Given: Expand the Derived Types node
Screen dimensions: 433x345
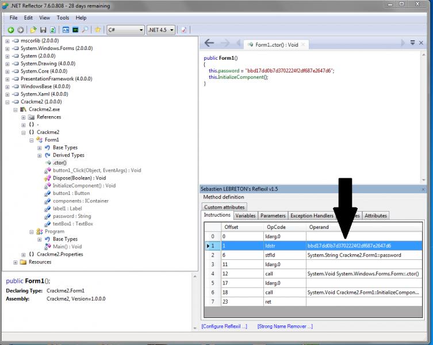Looking at the screenshot, I should click(x=40, y=155).
